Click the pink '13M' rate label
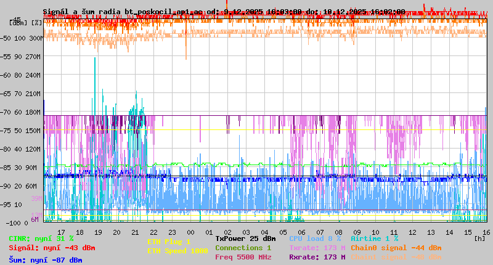Screen dimensions: 493x265 click(36, 214)
